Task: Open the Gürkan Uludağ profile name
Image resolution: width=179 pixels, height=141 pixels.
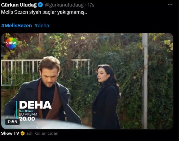Action: [19, 5]
